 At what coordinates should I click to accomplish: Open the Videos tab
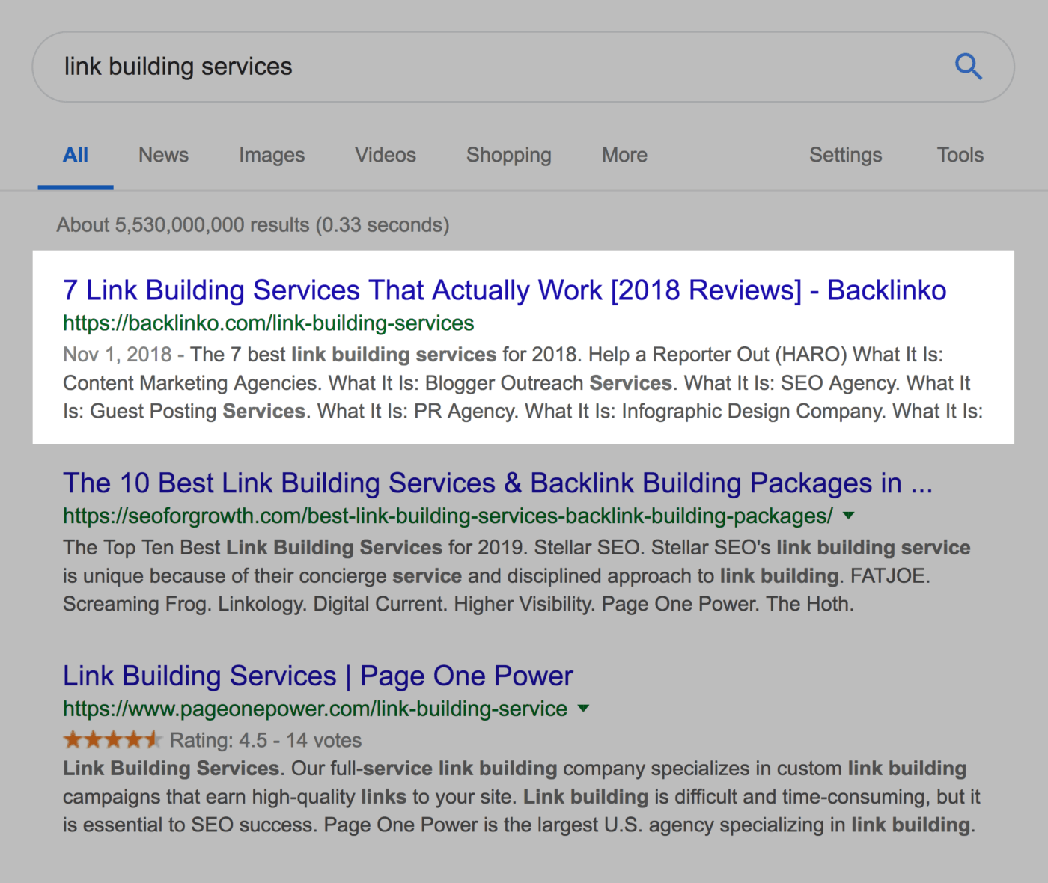point(386,155)
